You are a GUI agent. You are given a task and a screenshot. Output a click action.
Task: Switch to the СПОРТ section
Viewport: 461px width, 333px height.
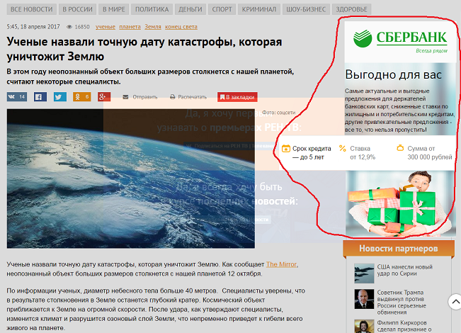222,9
